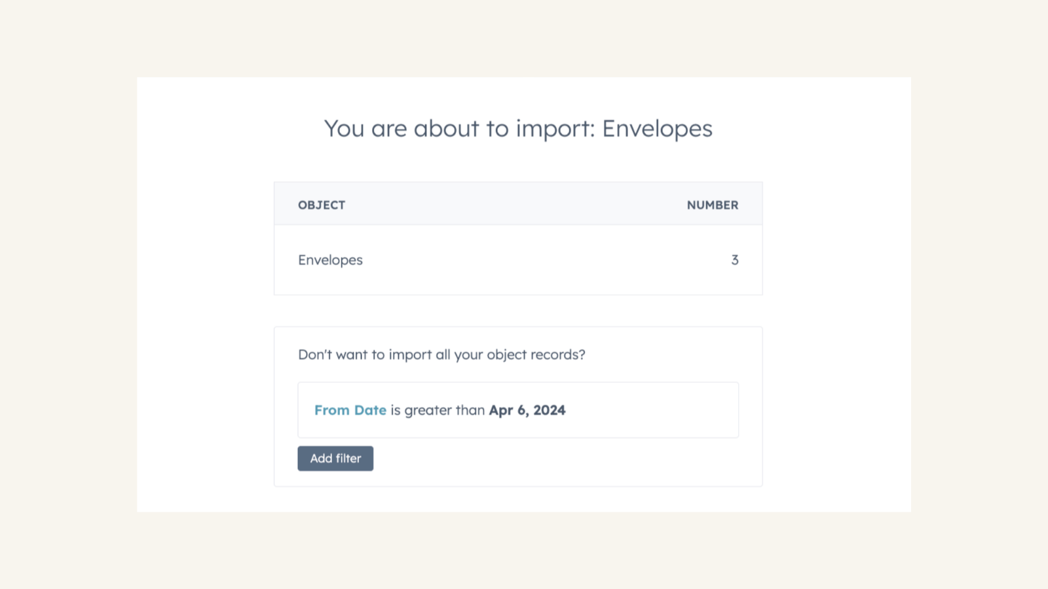Click the OBJECT column header
The width and height of the screenshot is (1048, 589).
tap(322, 204)
